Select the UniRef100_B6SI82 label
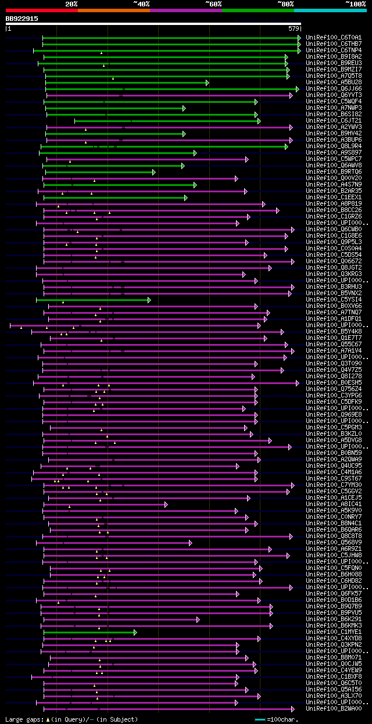 click(334, 114)
